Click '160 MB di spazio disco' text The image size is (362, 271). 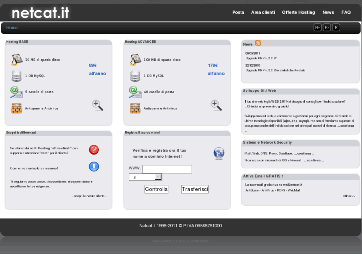[x=162, y=60]
